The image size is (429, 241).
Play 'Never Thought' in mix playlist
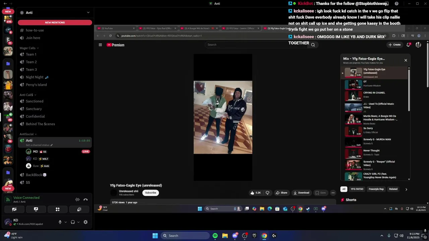tap(375, 153)
